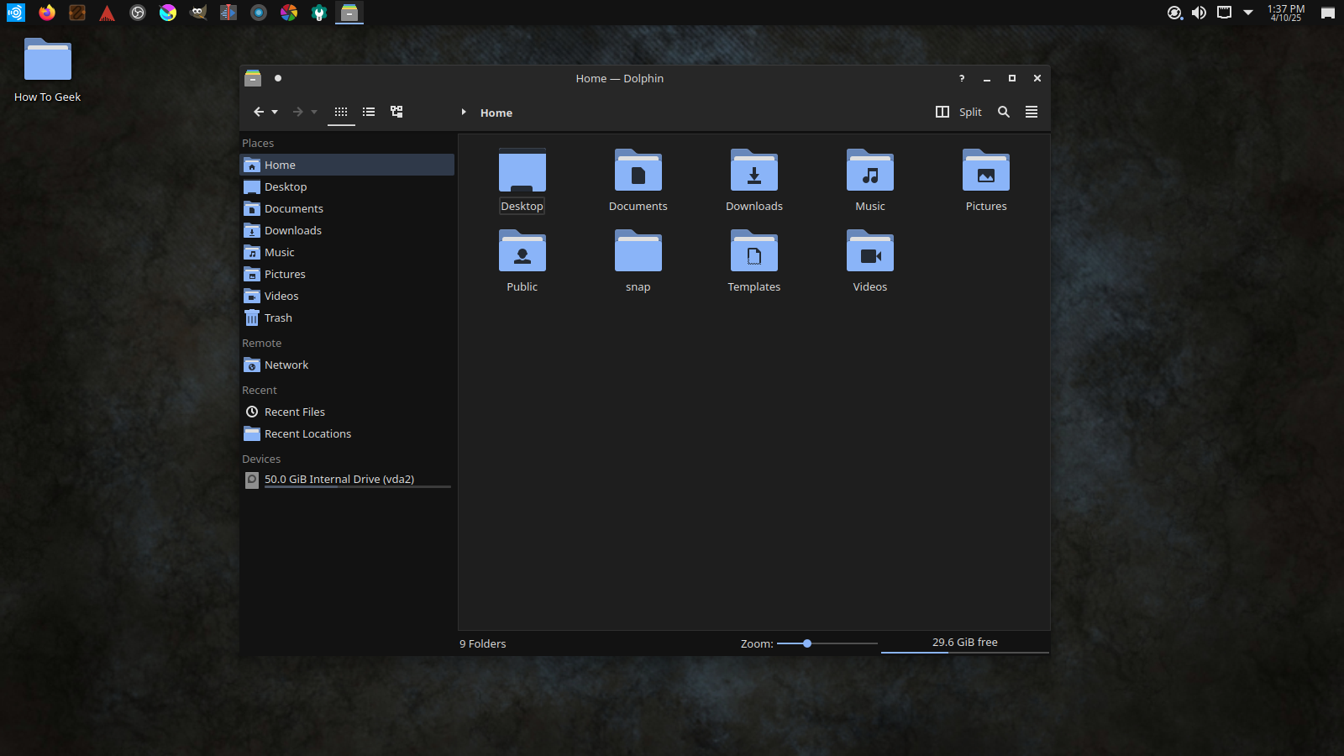Open the hamburger menu in Dolphin
This screenshot has height=756, width=1344.
point(1032,111)
